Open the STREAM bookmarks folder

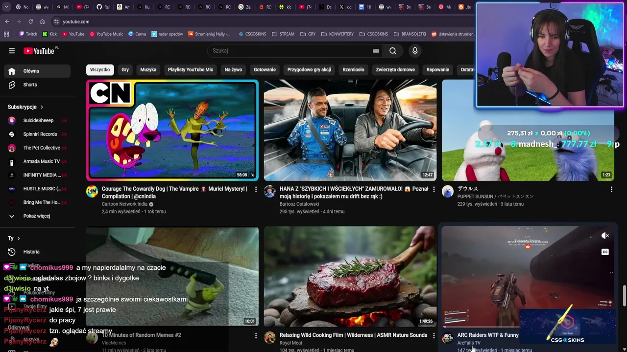(283, 34)
